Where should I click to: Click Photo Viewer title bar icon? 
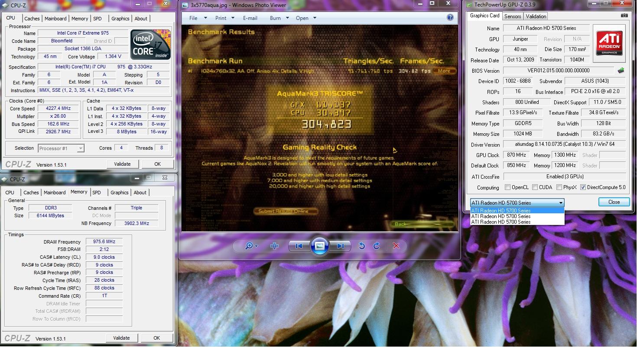[185, 5]
